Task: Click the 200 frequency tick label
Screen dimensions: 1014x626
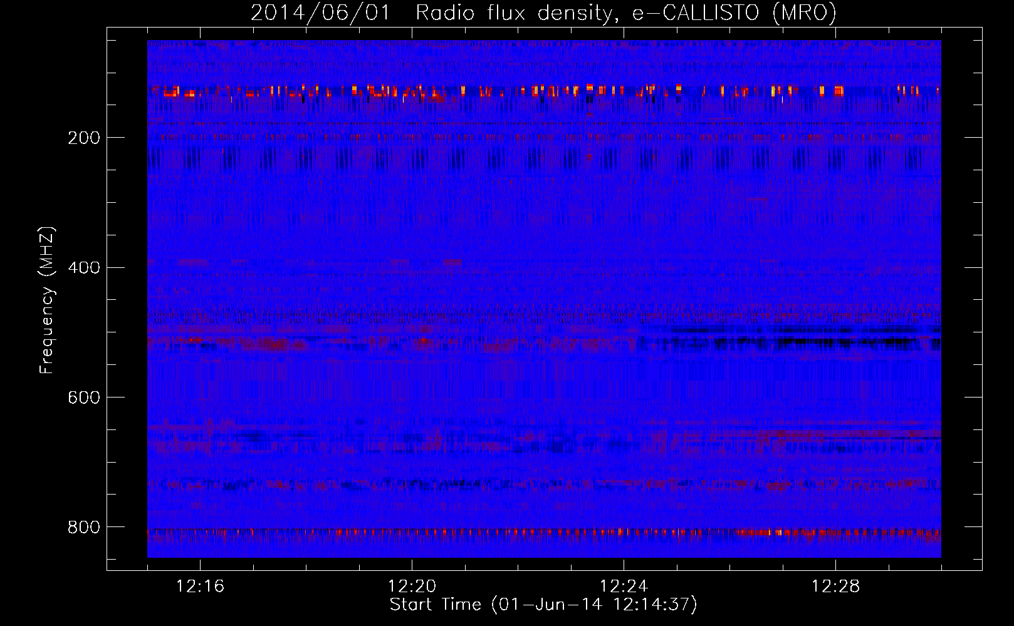Action: point(84,138)
